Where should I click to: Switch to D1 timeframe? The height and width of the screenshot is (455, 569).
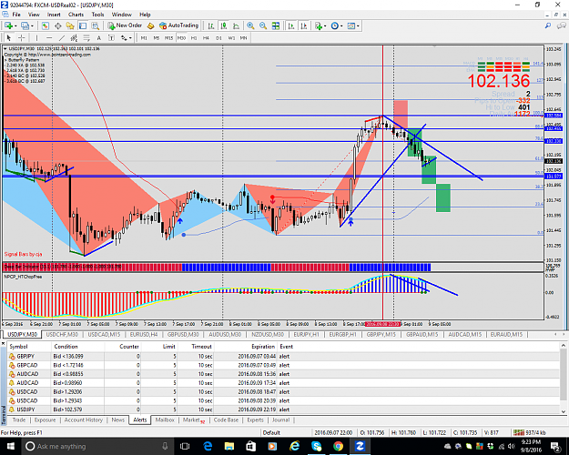click(218, 37)
